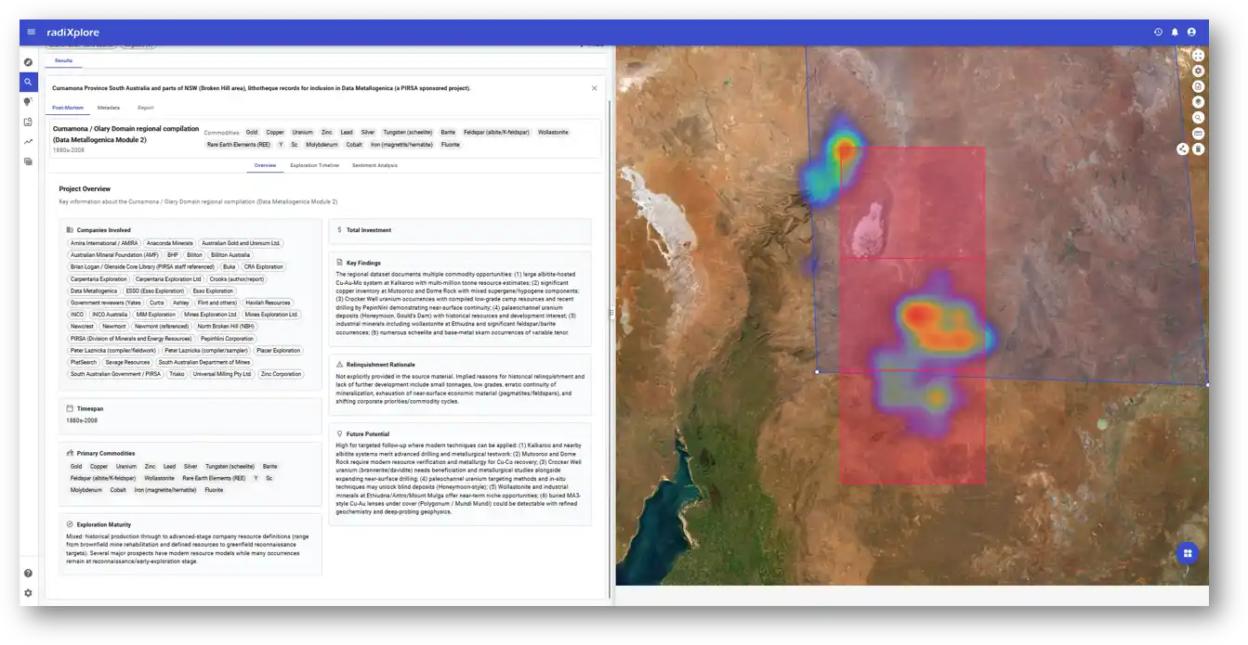Click the blue grid floating action button

coord(1186,554)
